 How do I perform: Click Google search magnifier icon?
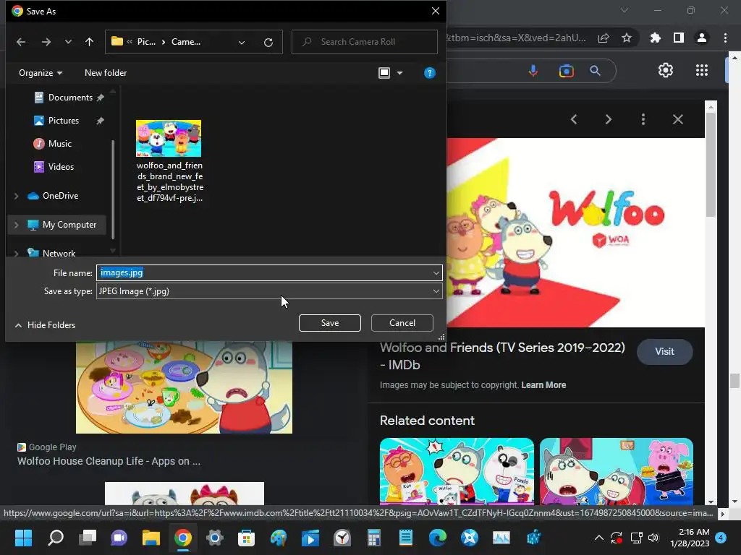[596, 71]
